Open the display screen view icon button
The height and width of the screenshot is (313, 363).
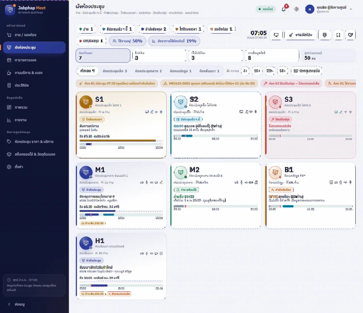(276, 35)
